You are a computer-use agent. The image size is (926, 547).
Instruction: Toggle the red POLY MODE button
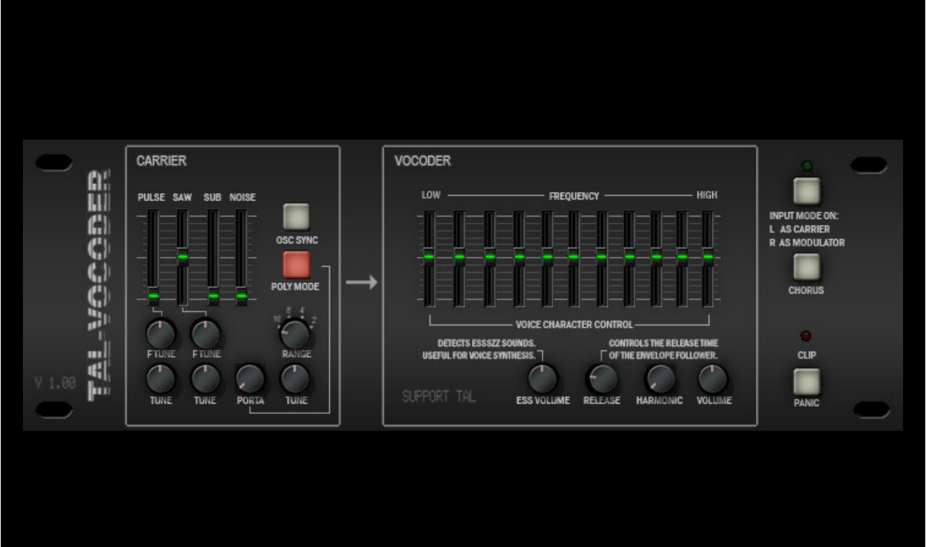(x=296, y=265)
